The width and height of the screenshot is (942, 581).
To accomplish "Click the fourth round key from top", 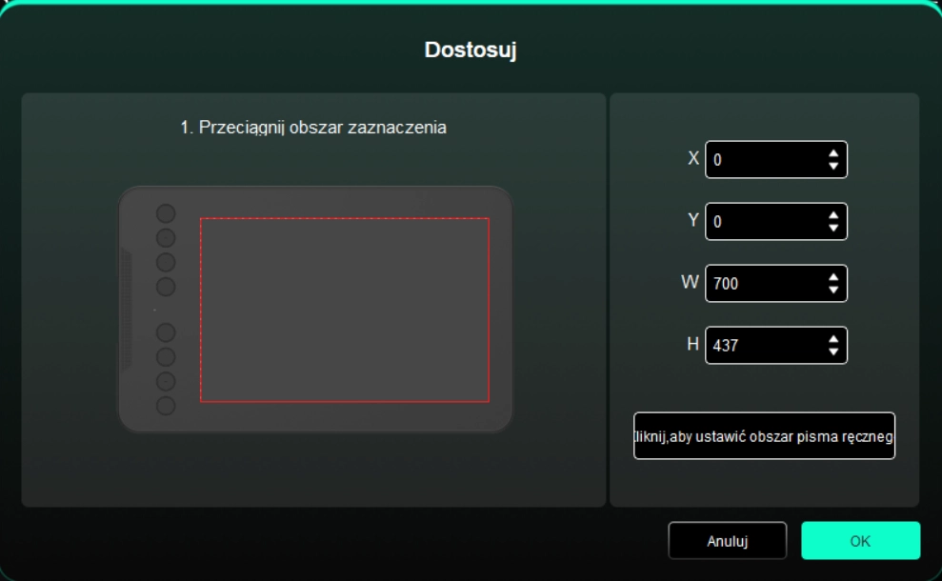I will [167, 286].
